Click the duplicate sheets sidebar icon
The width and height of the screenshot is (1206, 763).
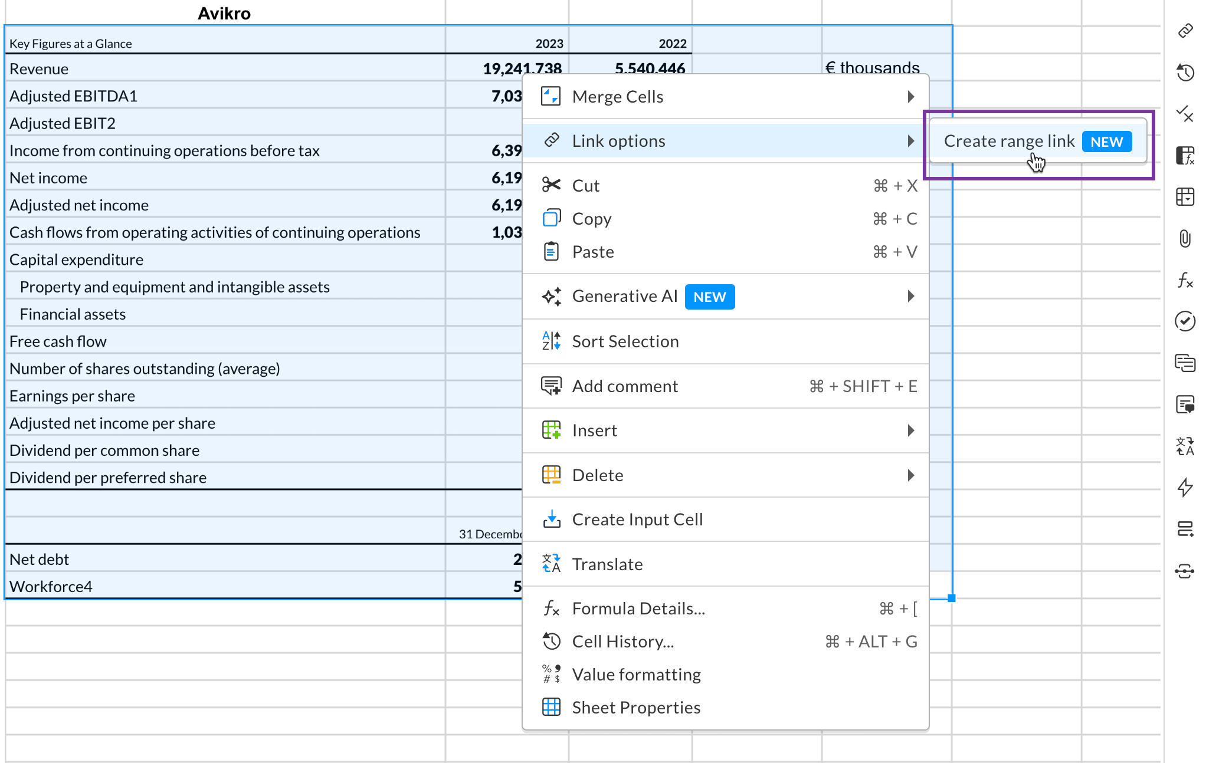click(x=1186, y=363)
